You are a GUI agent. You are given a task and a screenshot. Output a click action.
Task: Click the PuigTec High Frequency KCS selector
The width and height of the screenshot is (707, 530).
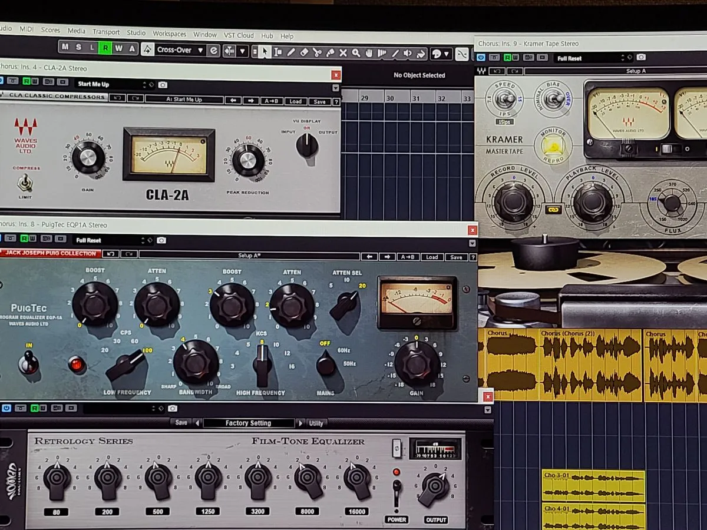[x=262, y=364]
